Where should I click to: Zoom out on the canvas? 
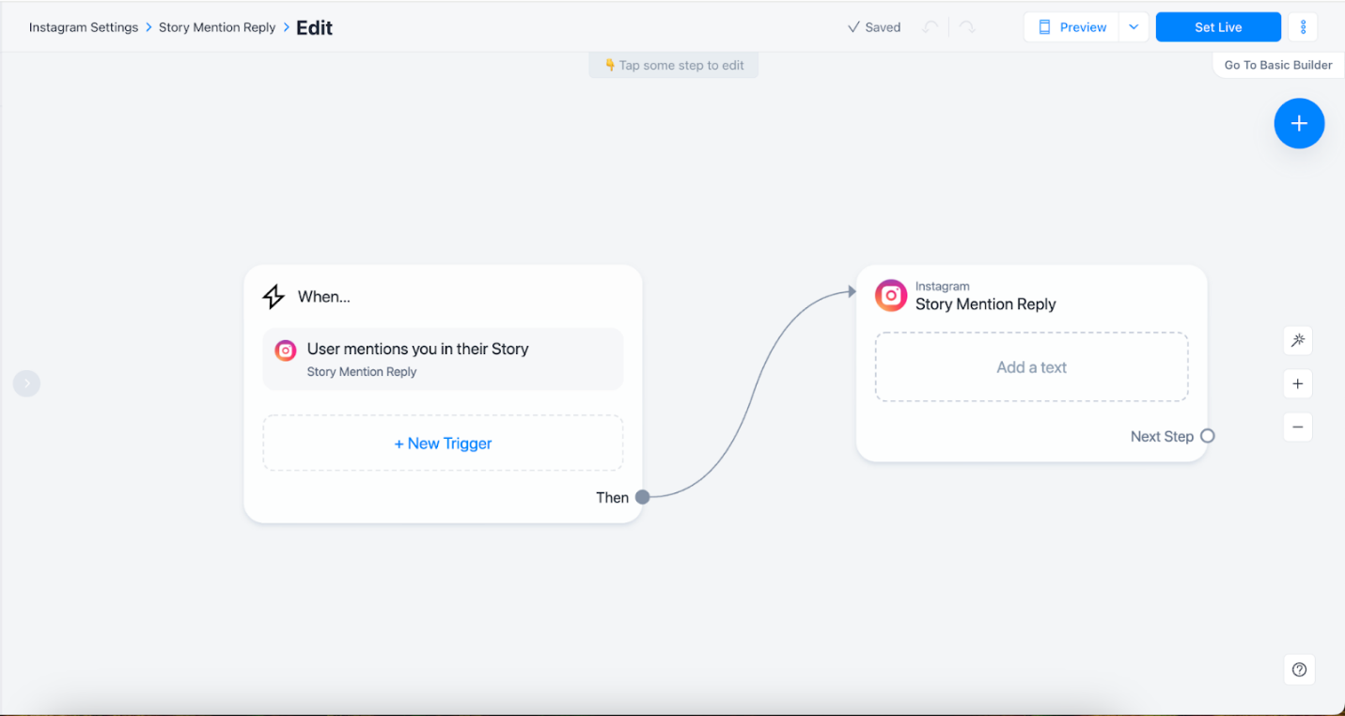[x=1297, y=427]
